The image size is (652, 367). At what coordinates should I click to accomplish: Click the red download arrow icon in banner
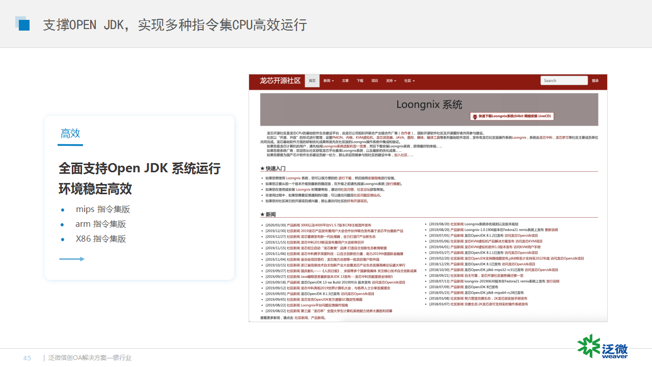click(474, 116)
